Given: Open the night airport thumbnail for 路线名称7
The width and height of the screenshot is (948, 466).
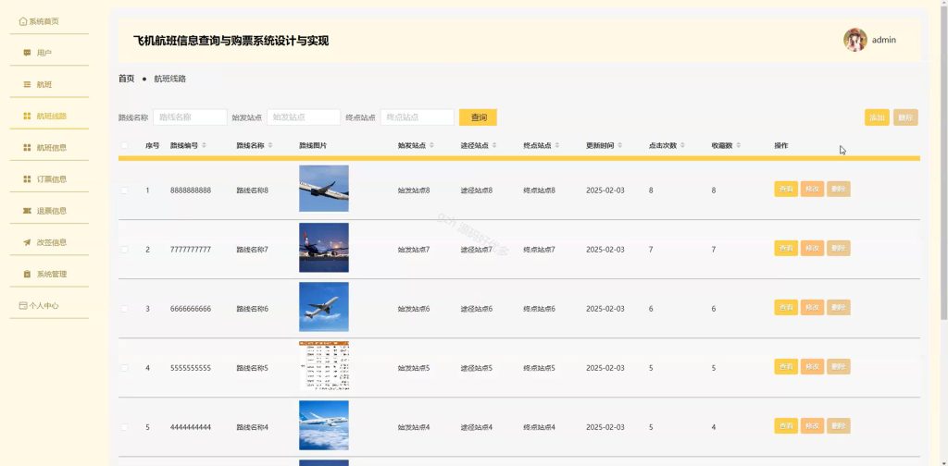Looking at the screenshot, I should pos(324,248).
